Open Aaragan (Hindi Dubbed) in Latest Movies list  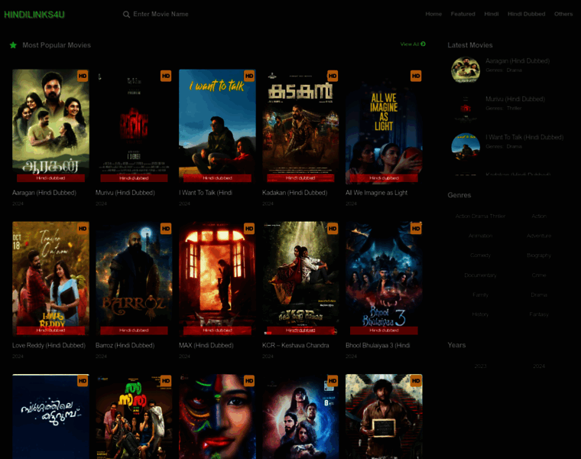[x=518, y=60]
